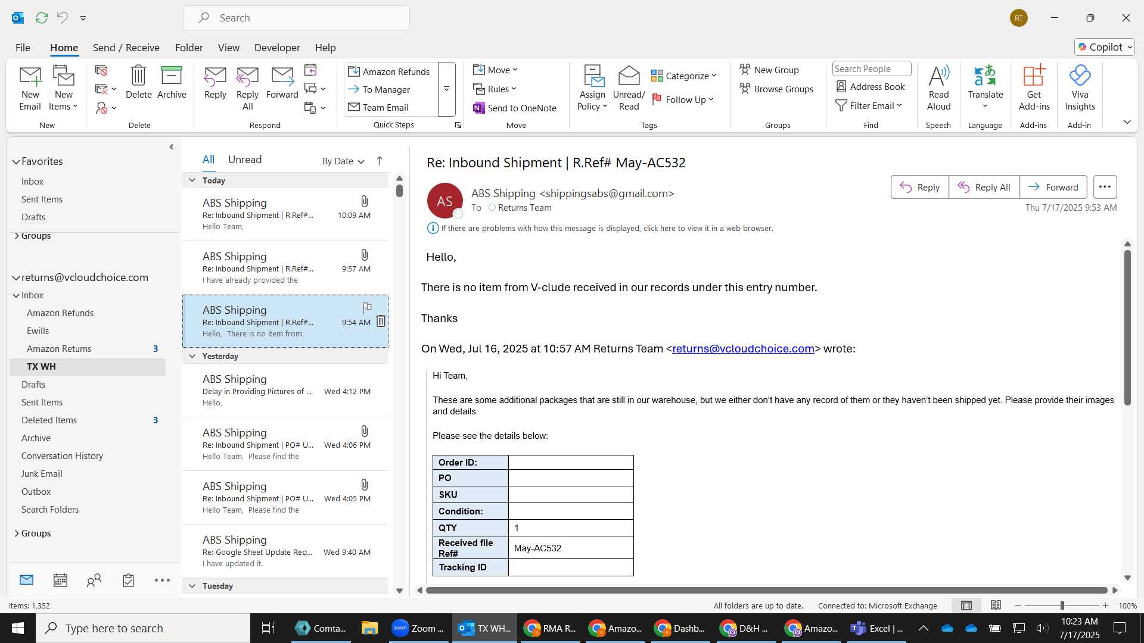This screenshot has width=1144, height=643.
Task: Click the top Search box
Action: [296, 18]
